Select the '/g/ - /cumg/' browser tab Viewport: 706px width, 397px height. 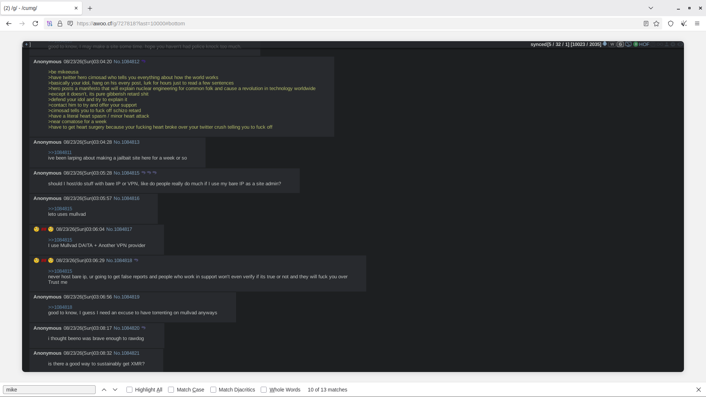point(41,8)
